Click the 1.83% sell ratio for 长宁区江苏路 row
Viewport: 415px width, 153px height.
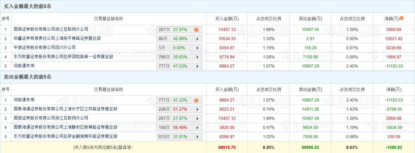point(352,109)
